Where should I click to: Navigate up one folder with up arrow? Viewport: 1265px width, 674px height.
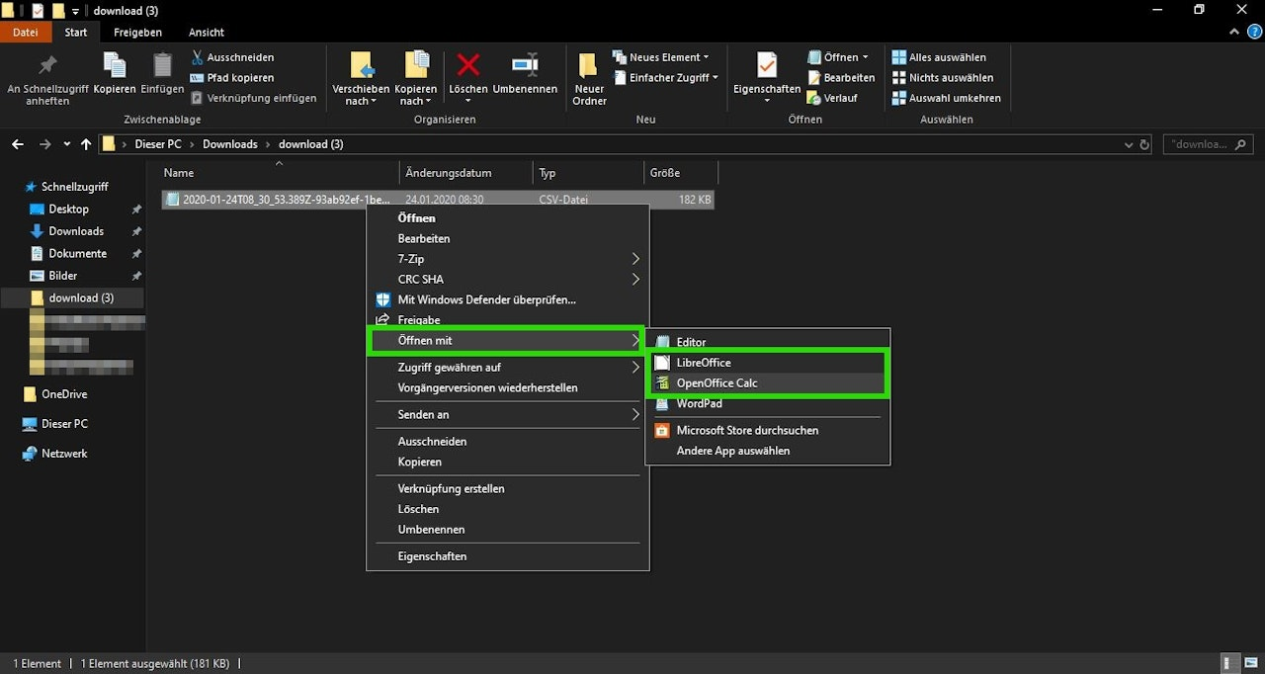pos(86,144)
